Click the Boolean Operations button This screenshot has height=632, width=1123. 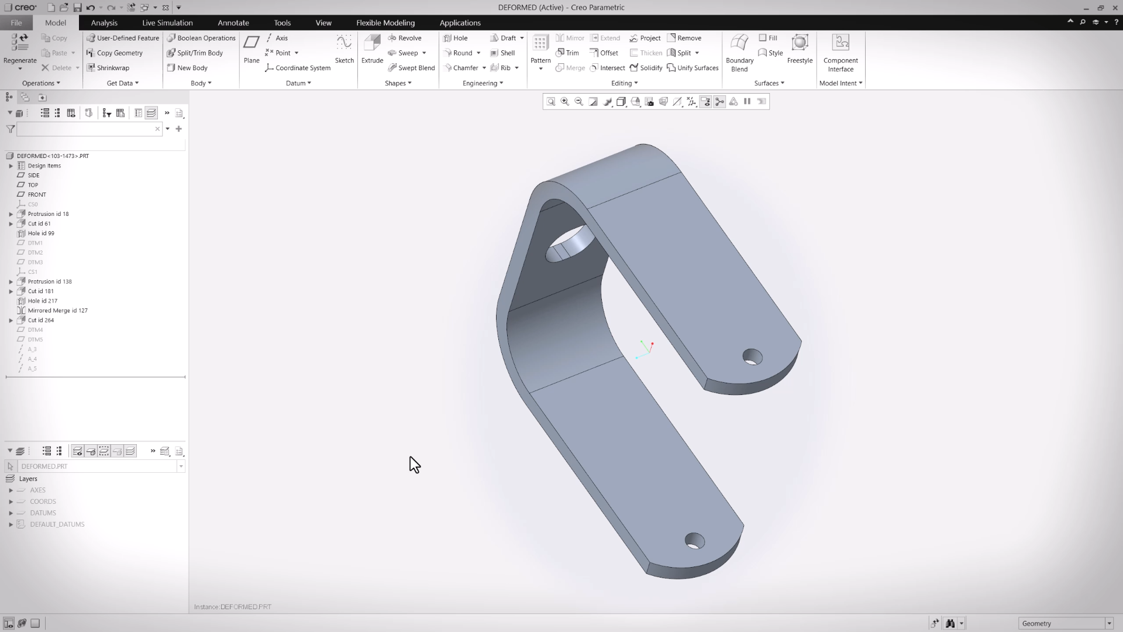tap(201, 38)
